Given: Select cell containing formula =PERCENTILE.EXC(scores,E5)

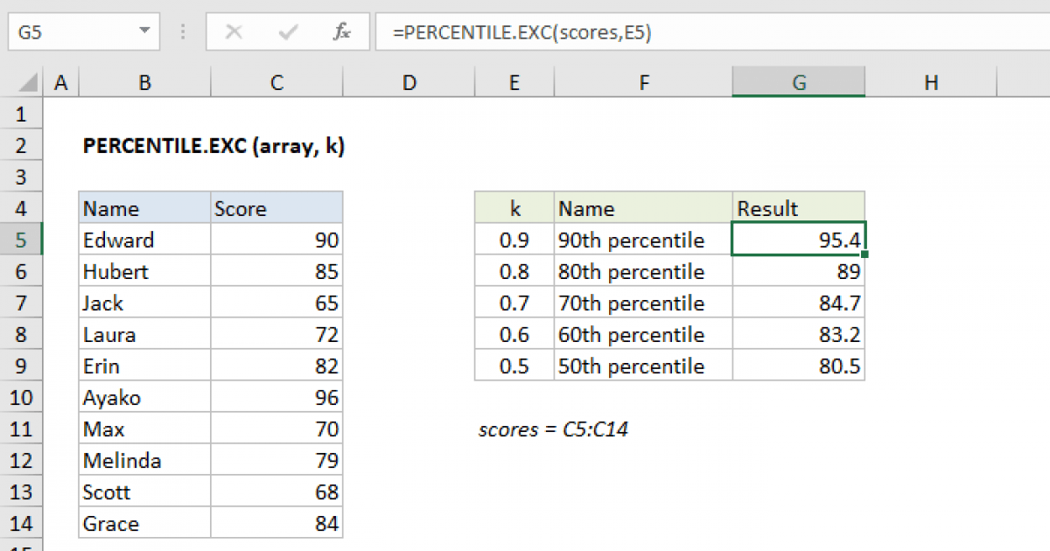Looking at the screenshot, I should coord(798,239).
